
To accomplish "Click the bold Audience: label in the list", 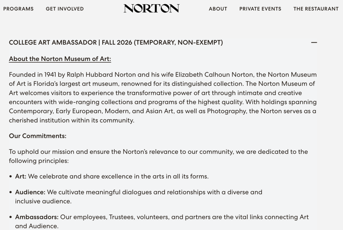I will [x=30, y=192].
